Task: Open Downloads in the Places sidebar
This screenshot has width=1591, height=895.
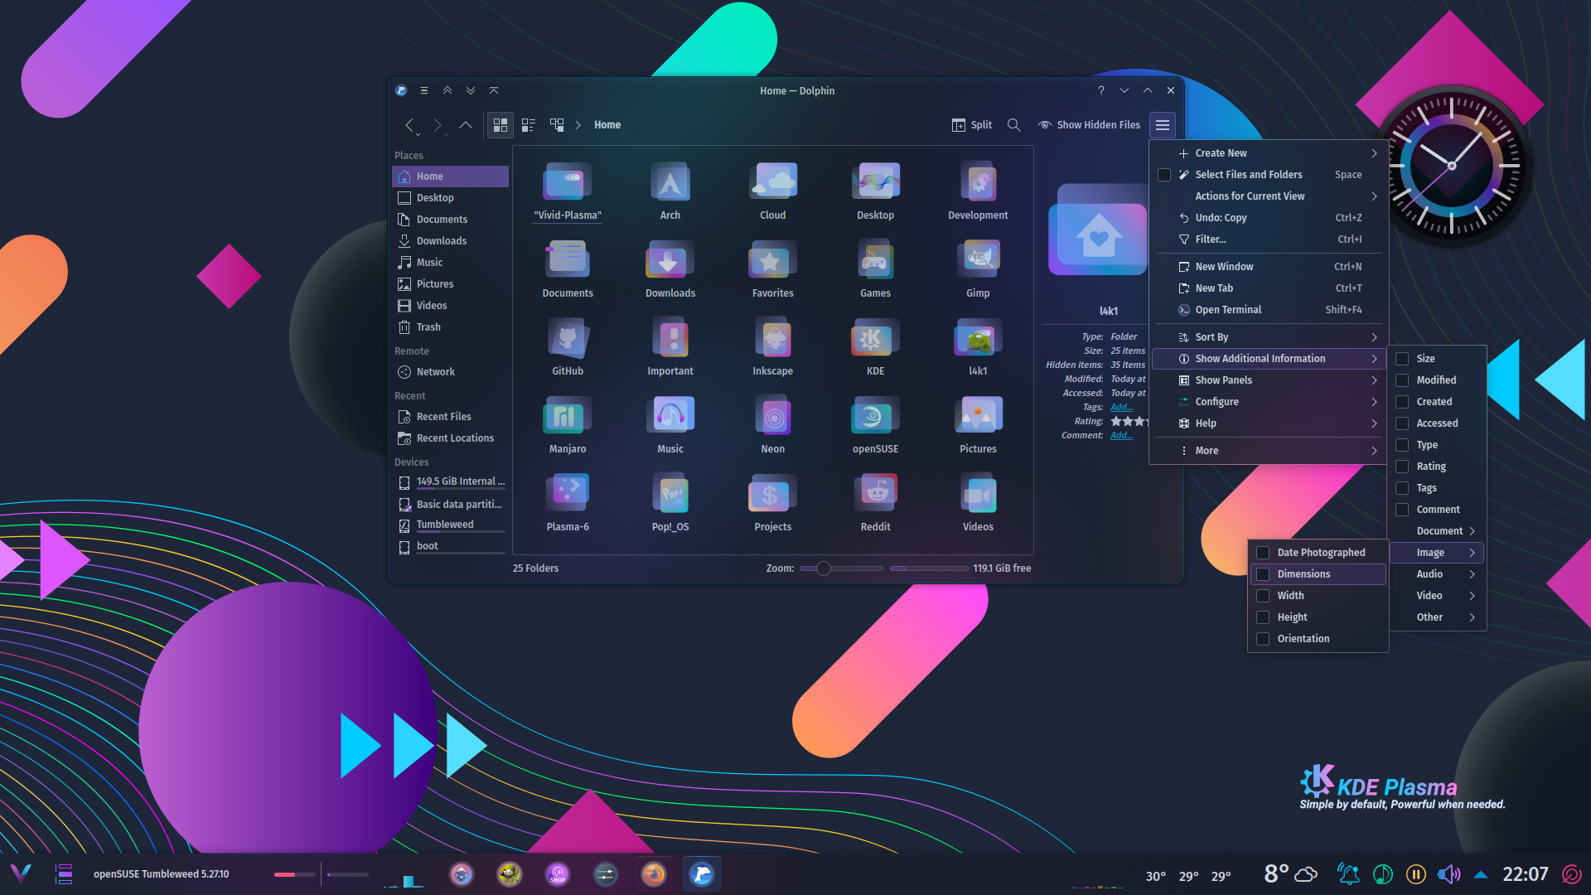Action: pos(450,241)
